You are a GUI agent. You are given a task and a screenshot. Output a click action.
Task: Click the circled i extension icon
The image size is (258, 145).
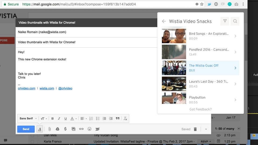coord(216,4)
